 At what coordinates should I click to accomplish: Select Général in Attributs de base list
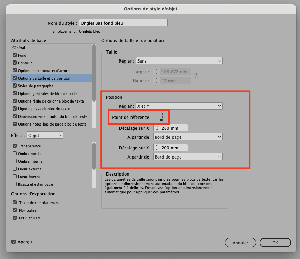coord(51,48)
